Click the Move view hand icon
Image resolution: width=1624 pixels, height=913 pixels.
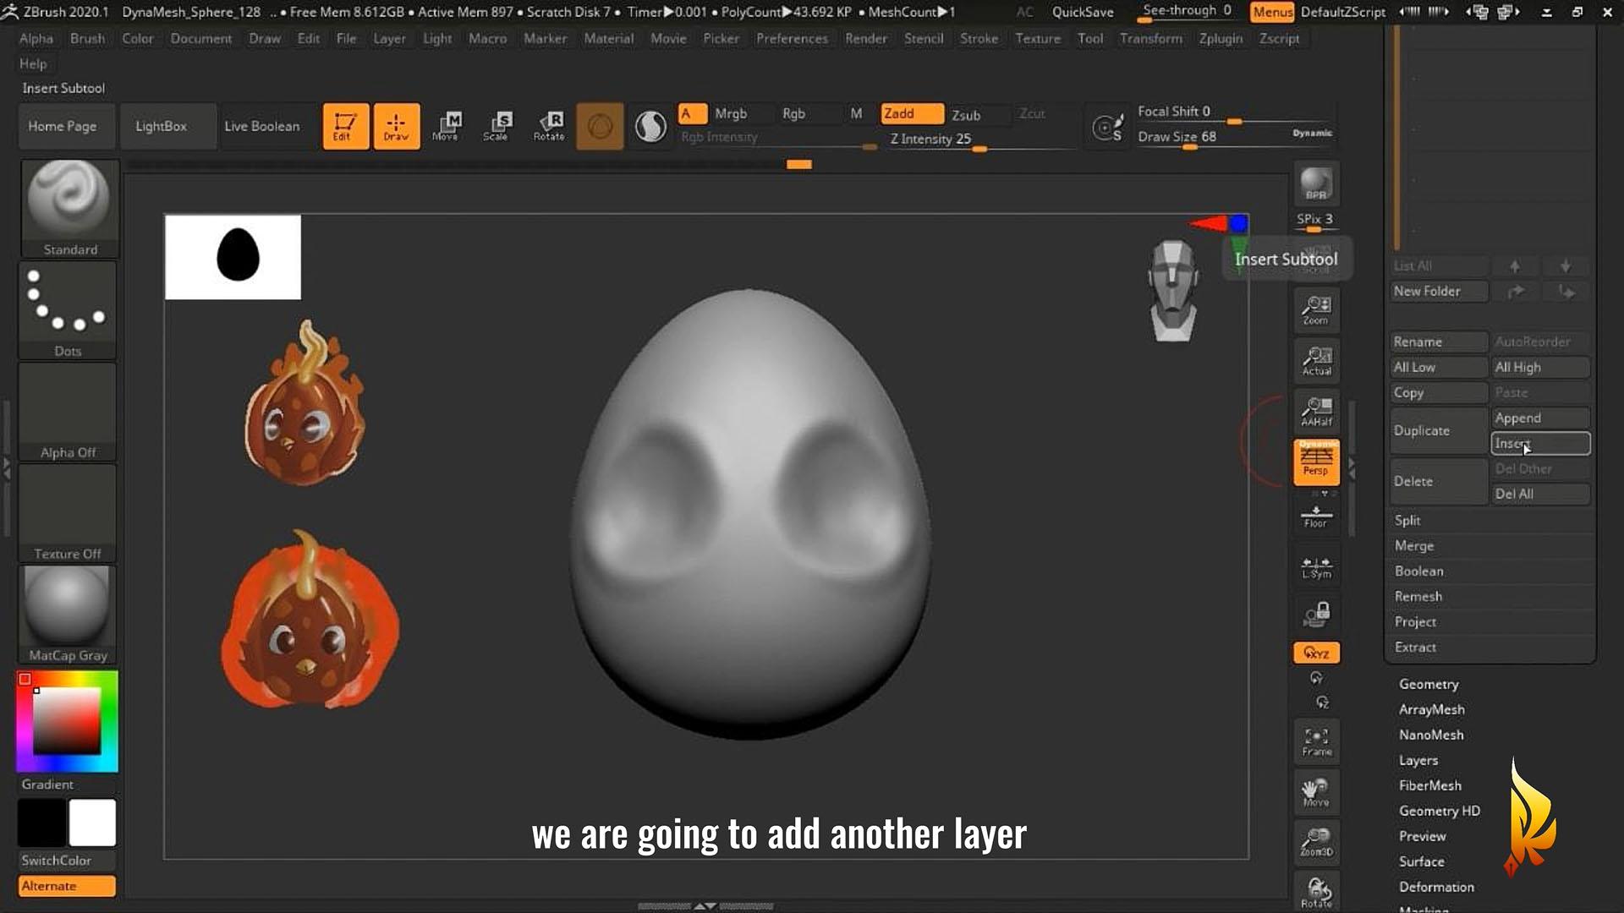tap(1316, 792)
